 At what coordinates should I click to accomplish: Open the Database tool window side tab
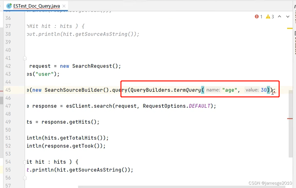point(295,43)
